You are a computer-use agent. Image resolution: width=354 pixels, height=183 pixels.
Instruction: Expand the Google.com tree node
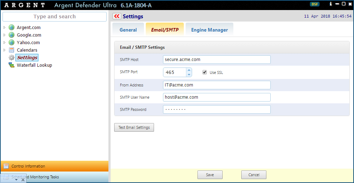[4, 35]
